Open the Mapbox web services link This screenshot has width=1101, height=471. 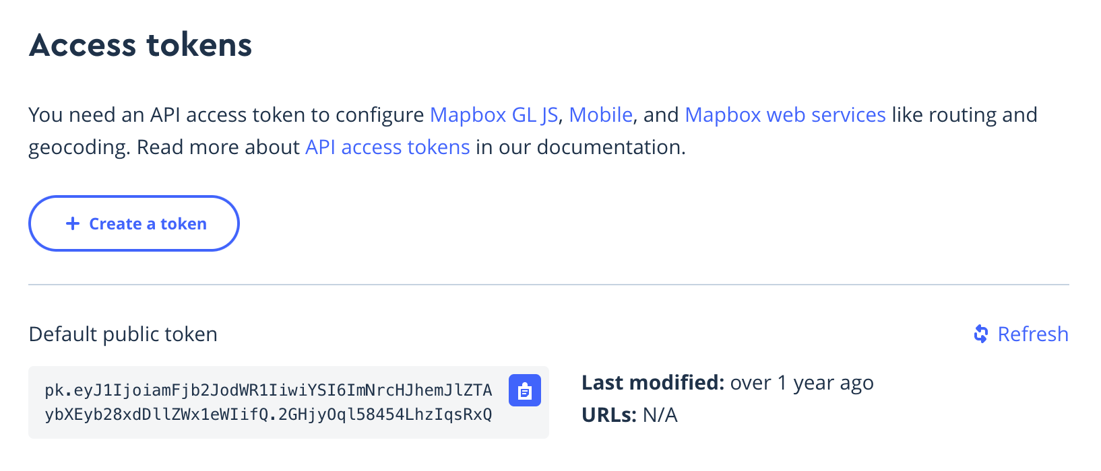(785, 114)
